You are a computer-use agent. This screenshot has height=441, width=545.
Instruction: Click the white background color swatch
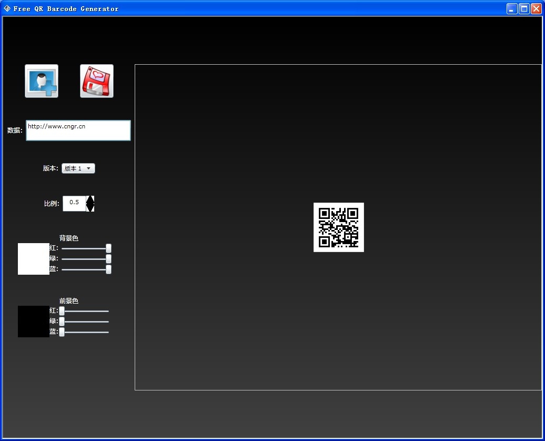click(x=33, y=259)
